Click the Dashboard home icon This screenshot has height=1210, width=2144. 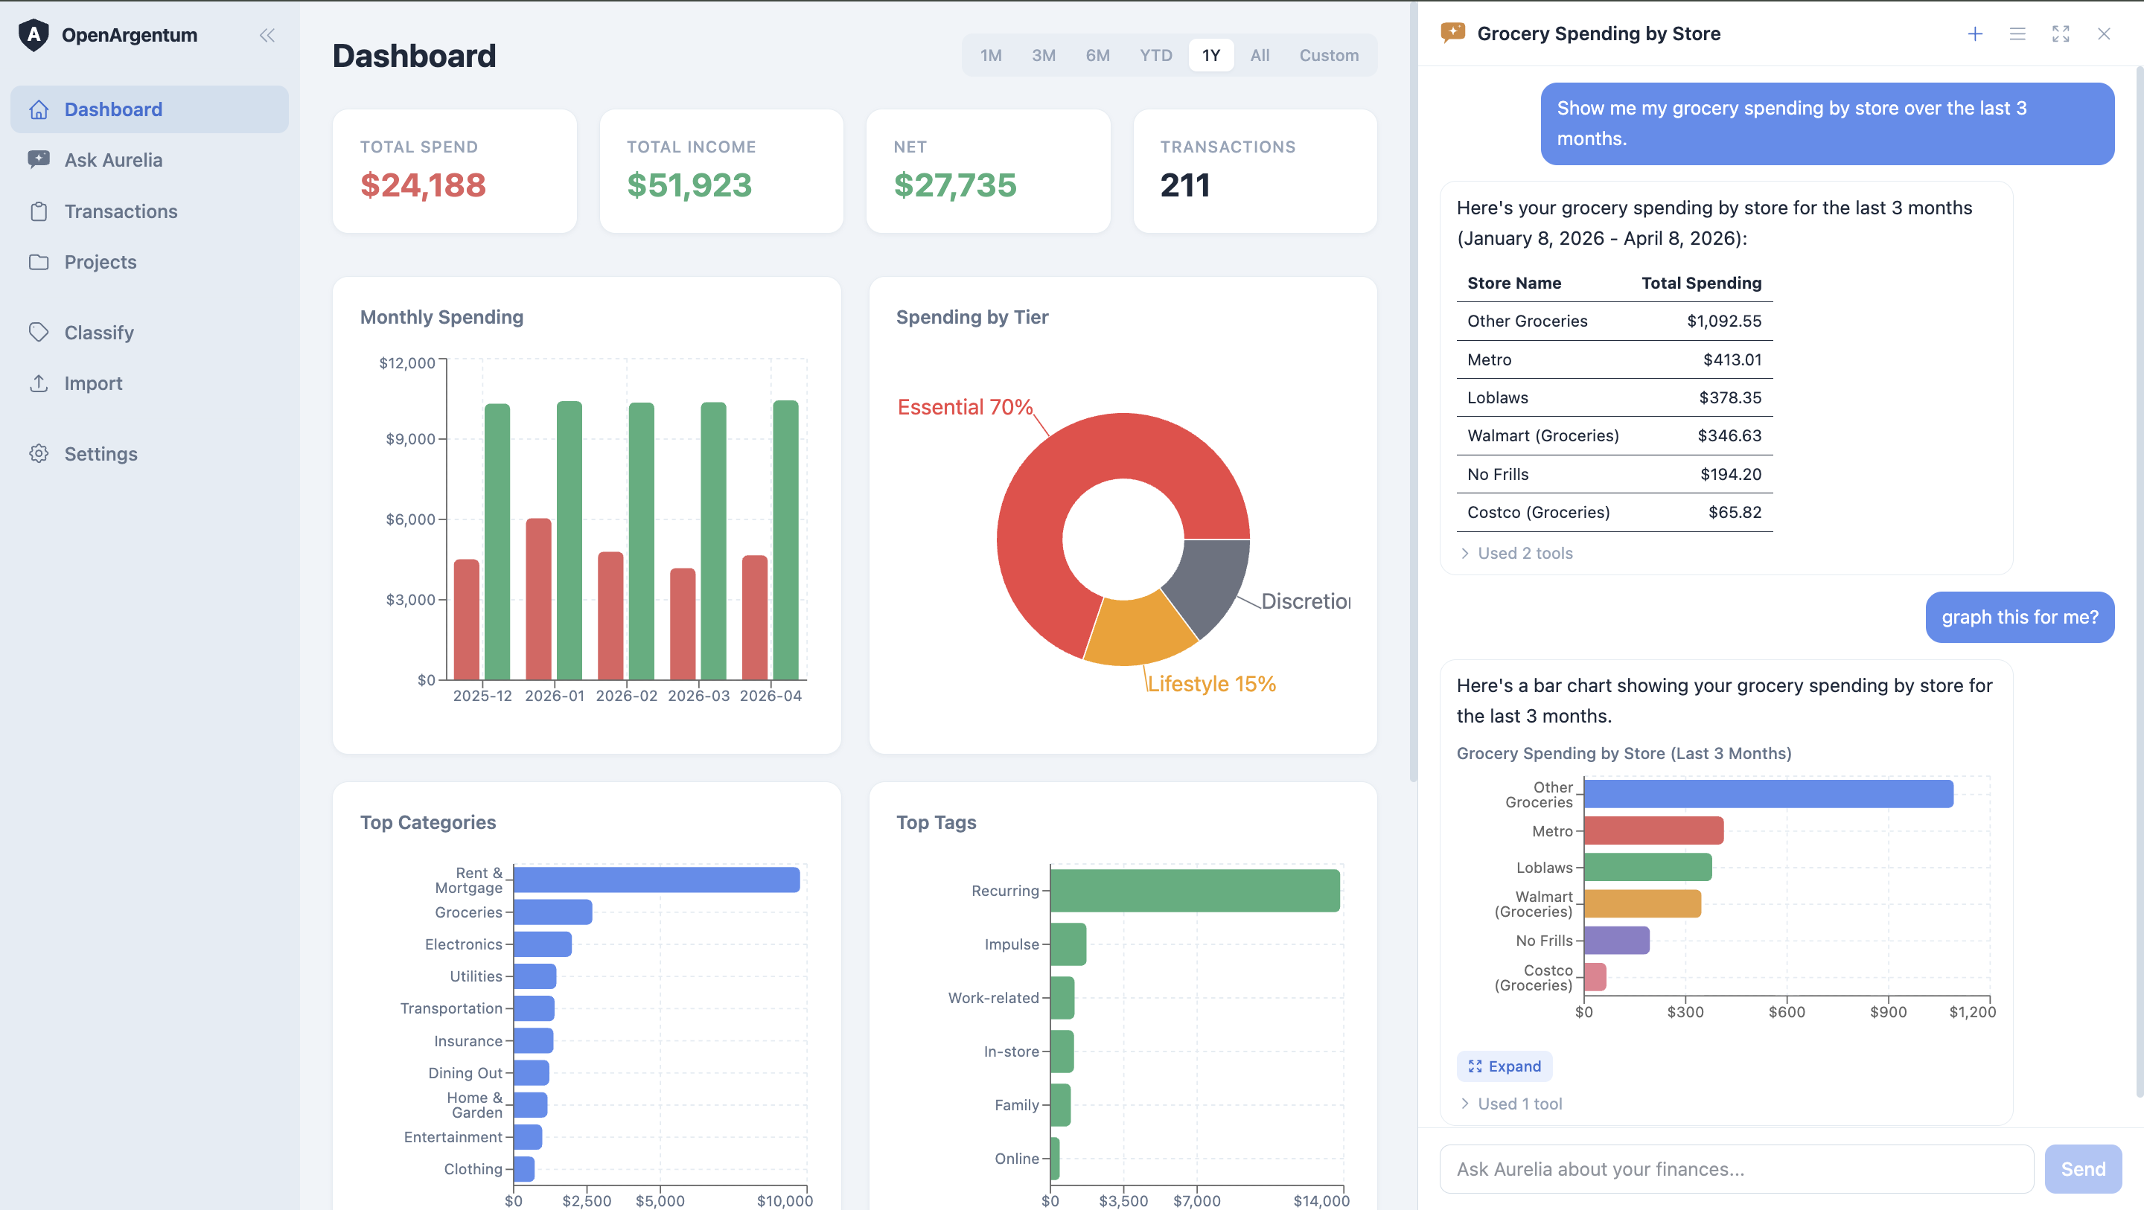[38, 109]
